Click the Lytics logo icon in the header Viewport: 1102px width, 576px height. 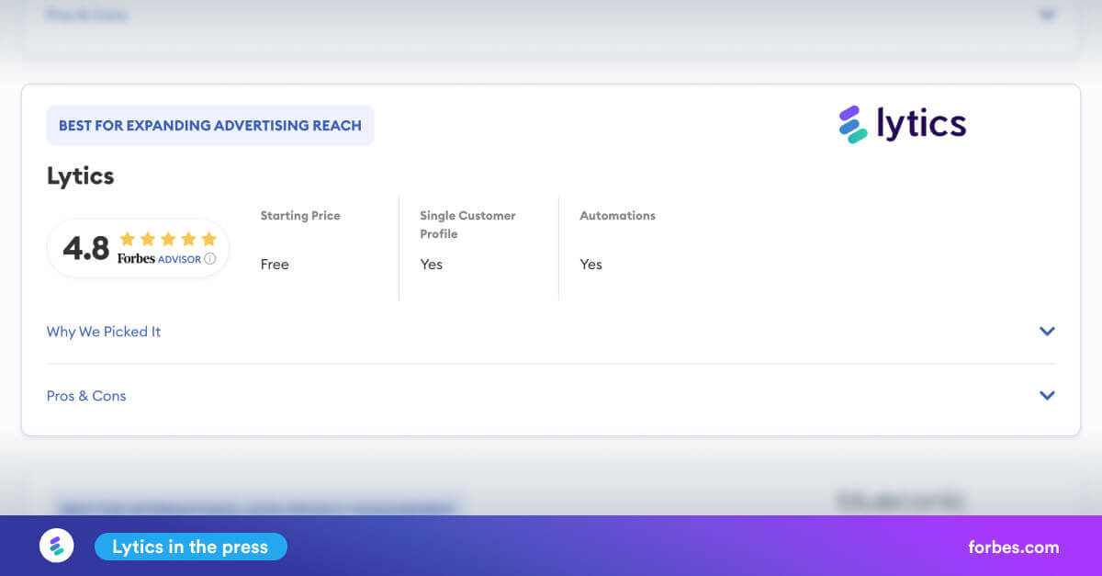(x=849, y=123)
